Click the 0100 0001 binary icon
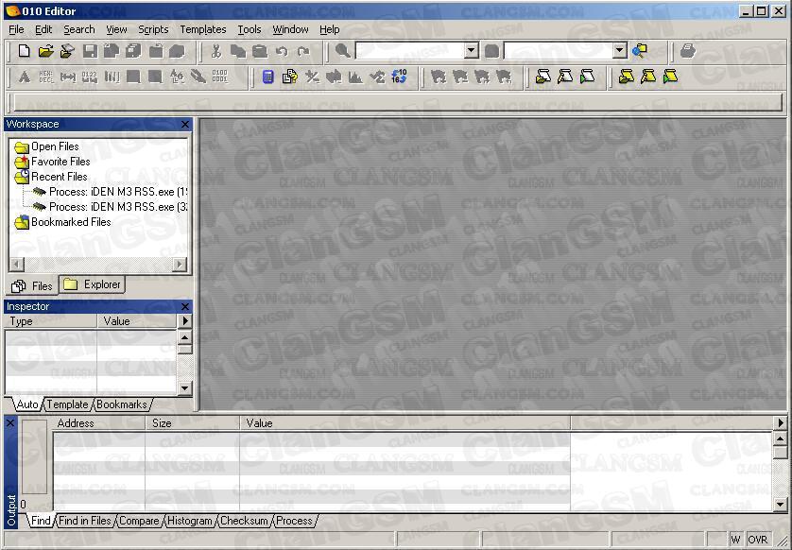The height and width of the screenshot is (550, 792). (219, 77)
